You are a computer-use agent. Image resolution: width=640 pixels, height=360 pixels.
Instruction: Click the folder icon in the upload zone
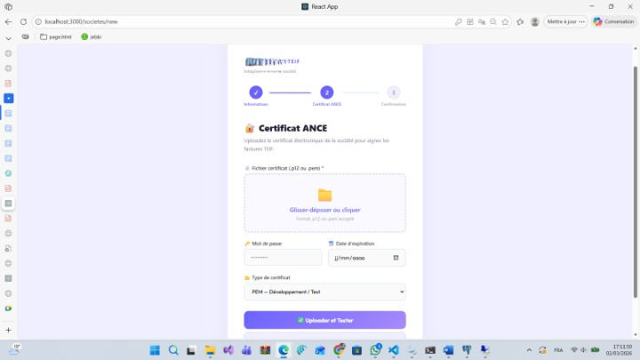tap(324, 196)
